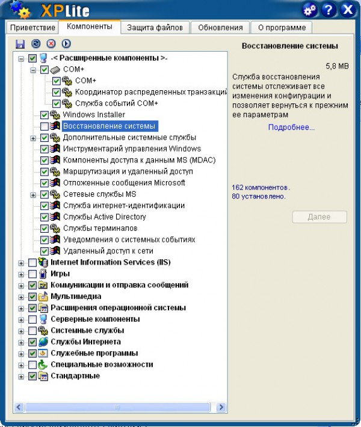Expand the Службы Интернета tree node
The height and width of the screenshot is (427, 361).
(21, 343)
